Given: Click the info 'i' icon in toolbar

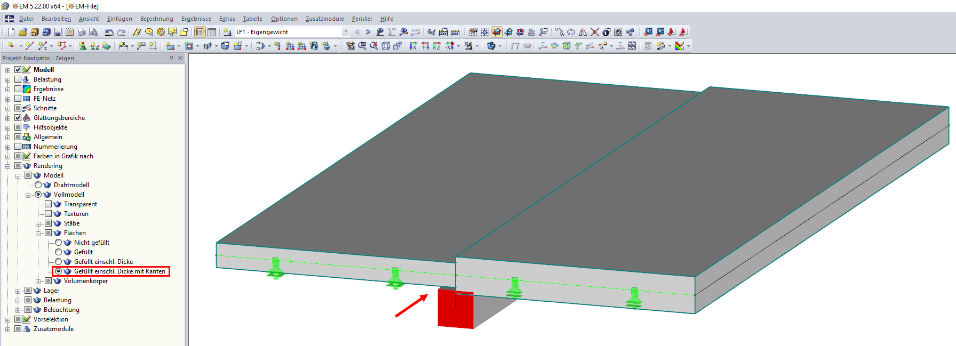Looking at the screenshot, I should coord(606,32).
